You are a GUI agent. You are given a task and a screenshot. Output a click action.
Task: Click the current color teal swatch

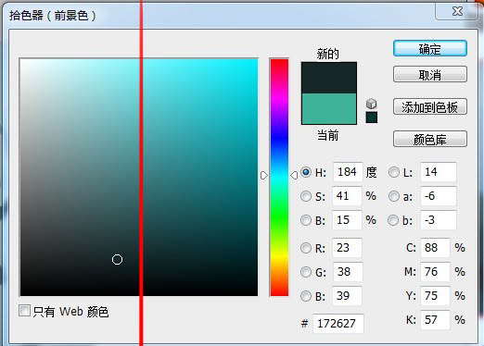coord(329,109)
